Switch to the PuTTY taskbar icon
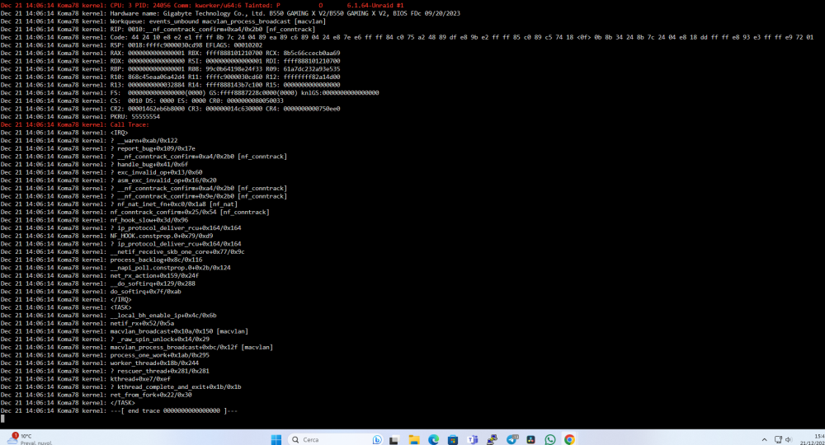This screenshot has width=825, height=445. pyautogui.click(x=492, y=440)
